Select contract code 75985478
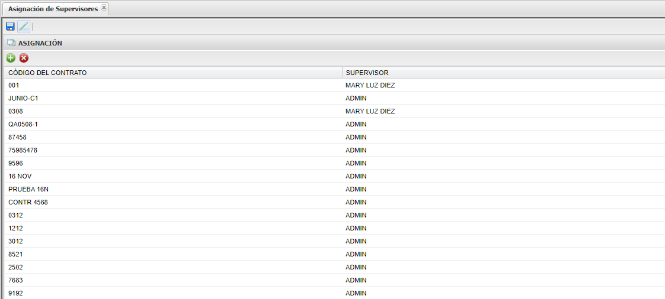Screen dimensions: 665x299 (23, 150)
